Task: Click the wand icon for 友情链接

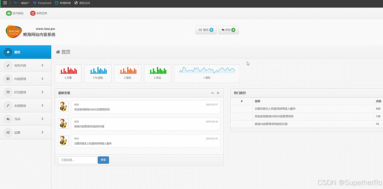Action: point(8,106)
